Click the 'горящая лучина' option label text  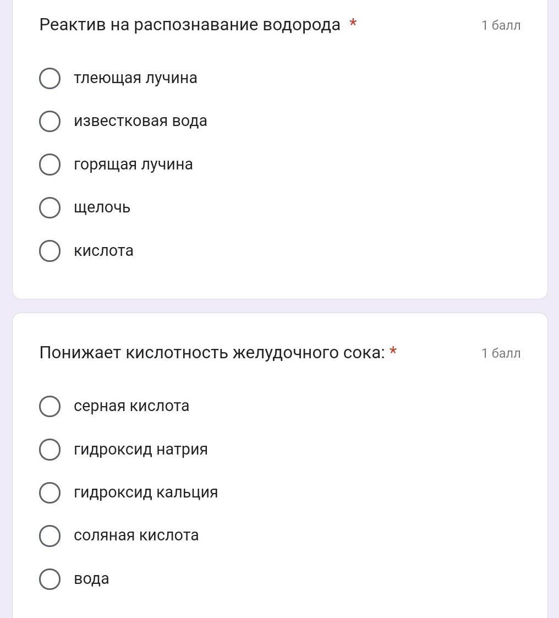click(x=133, y=165)
